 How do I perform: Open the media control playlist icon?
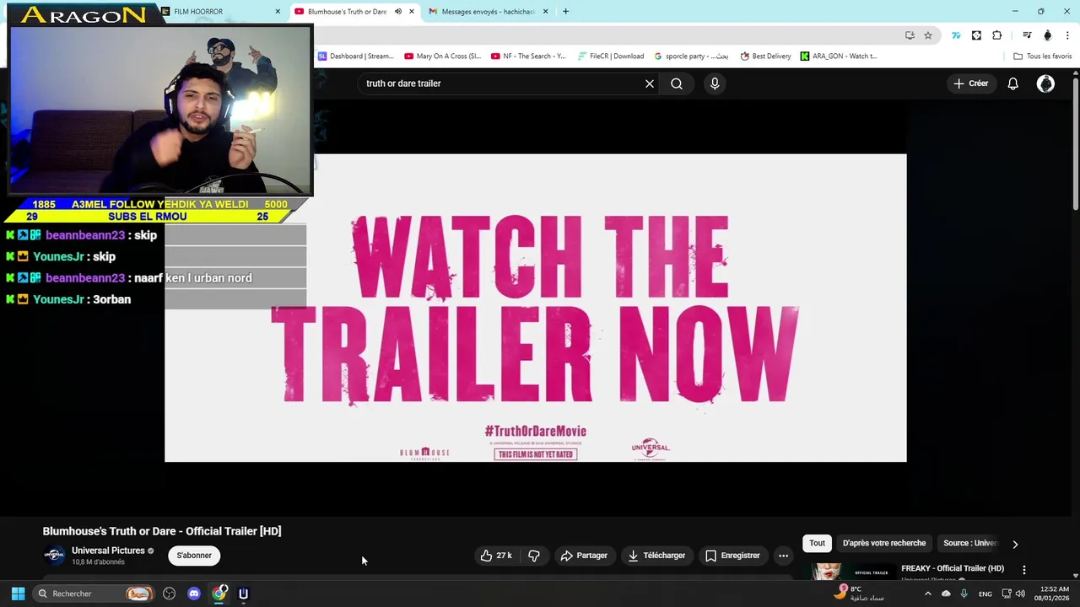(x=1027, y=35)
